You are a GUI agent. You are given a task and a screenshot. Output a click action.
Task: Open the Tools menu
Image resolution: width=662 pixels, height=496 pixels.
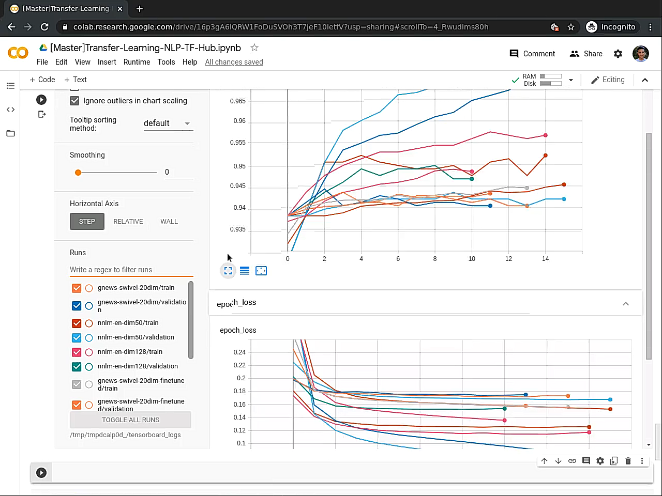pos(166,62)
